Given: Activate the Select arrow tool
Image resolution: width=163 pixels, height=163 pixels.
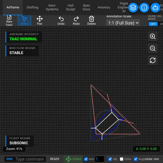Looking at the screenshot, I should point(24,21).
